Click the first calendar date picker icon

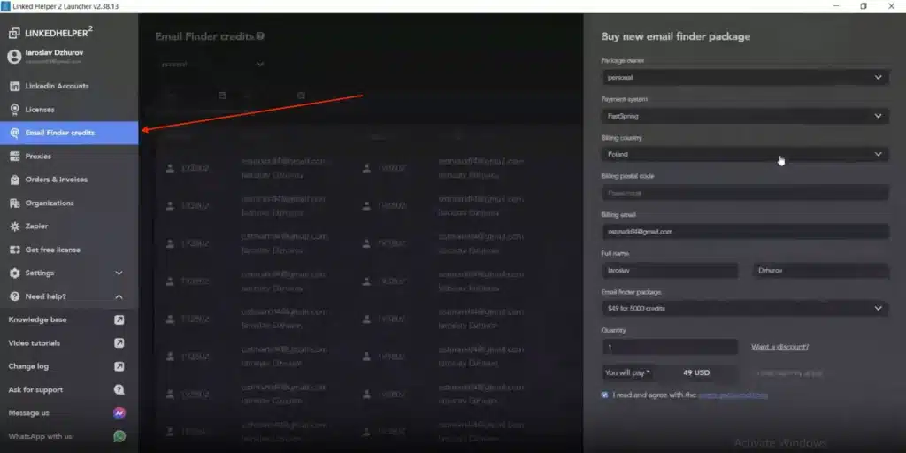click(x=222, y=96)
